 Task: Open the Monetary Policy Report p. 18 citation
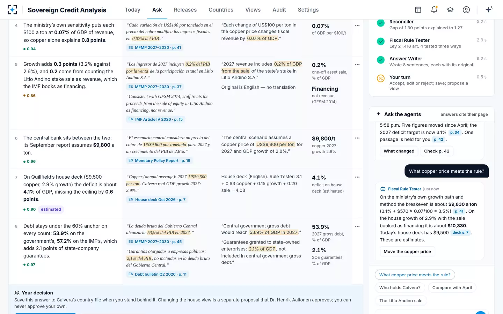pyautogui.click(x=159, y=160)
